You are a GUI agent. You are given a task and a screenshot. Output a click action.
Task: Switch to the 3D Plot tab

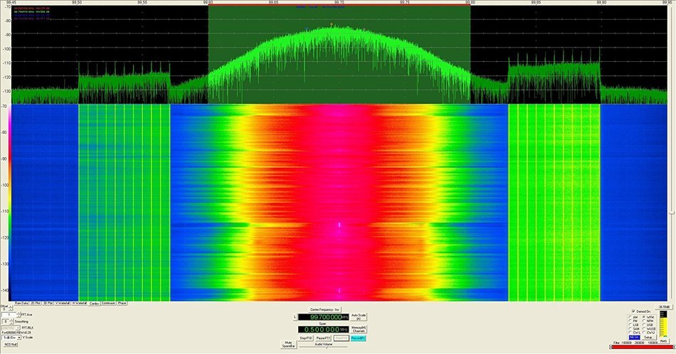click(48, 304)
